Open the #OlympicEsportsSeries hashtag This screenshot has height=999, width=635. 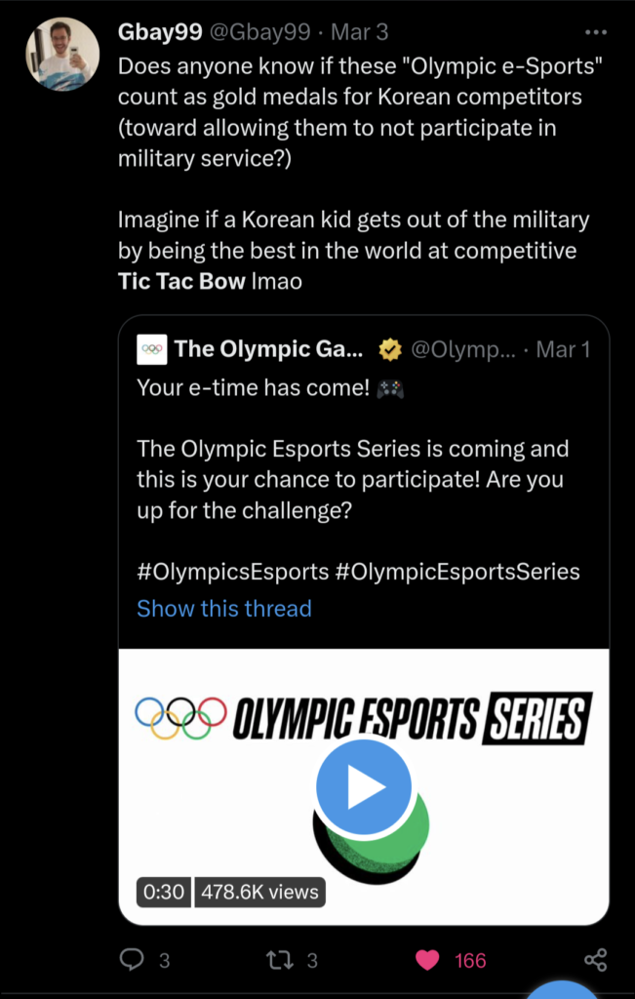pyautogui.click(x=456, y=572)
